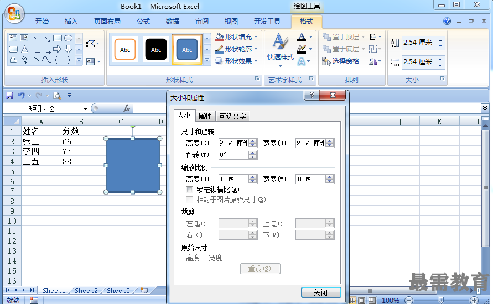Increase the rotation spinner in dialog
This screenshot has height=304, width=493.
253,153
